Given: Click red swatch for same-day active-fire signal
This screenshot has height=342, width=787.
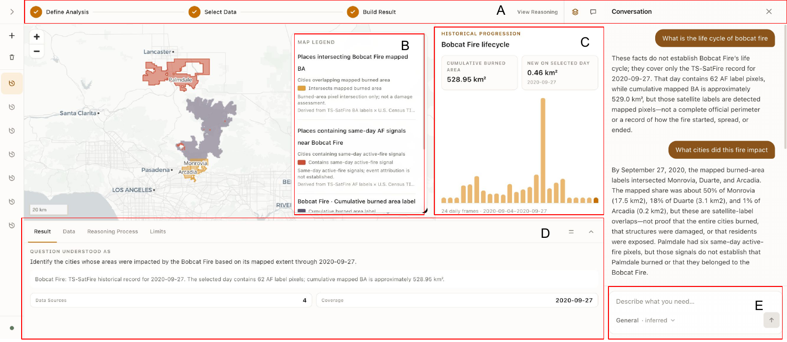Looking at the screenshot, I should [x=302, y=162].
